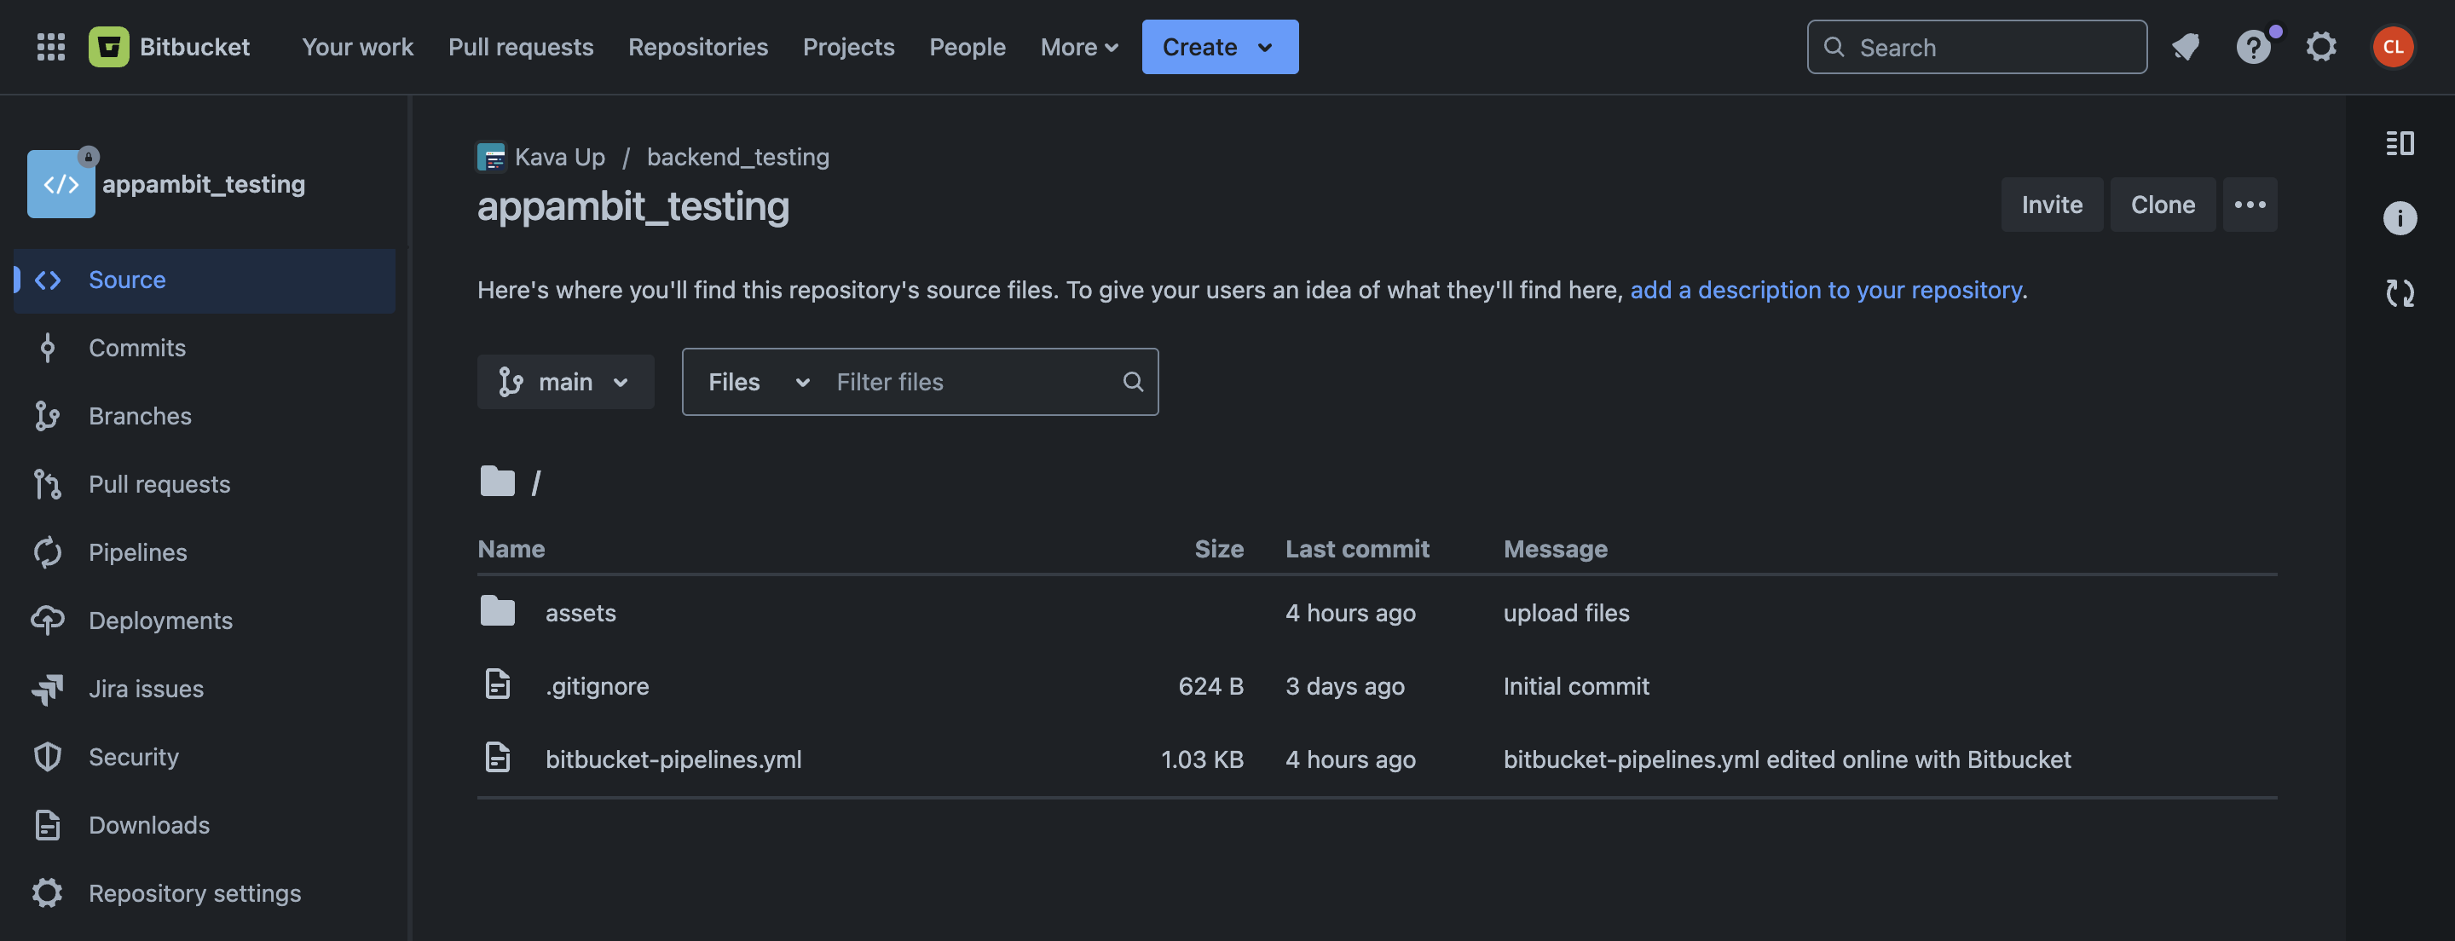Click the CL user avatar
This screenshot has height=941, width=2455.
point(2392,47)
